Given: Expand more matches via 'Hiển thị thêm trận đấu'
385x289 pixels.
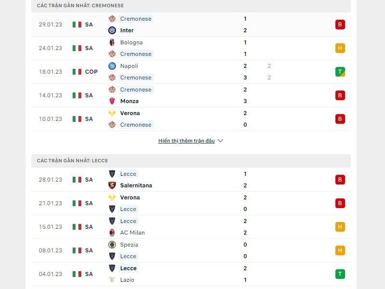Looking at the screenshot, I should click(186, 141).
